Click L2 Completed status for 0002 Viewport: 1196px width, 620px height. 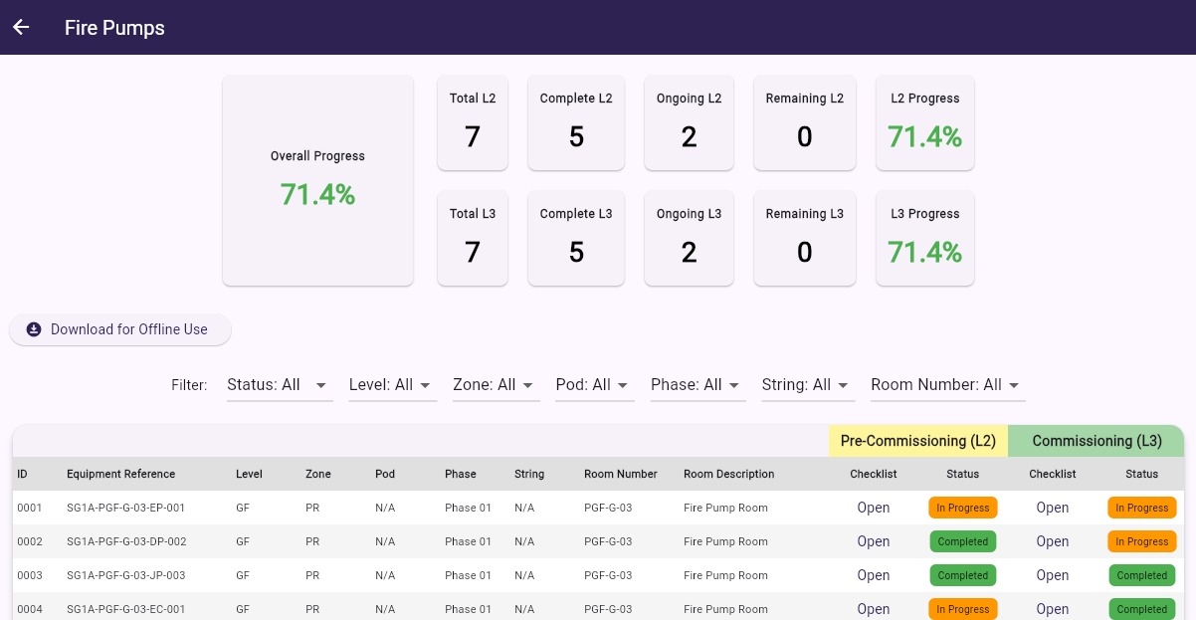pos(963,541)
